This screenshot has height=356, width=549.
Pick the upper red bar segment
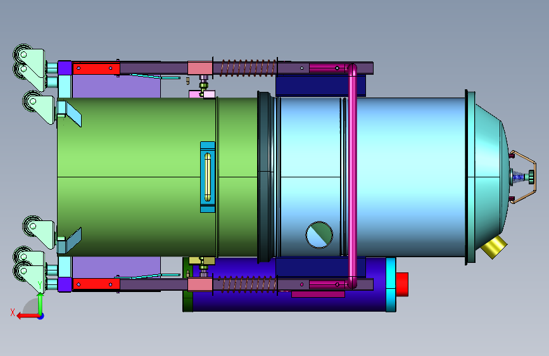pyautogui.click(x=96, y=68)
